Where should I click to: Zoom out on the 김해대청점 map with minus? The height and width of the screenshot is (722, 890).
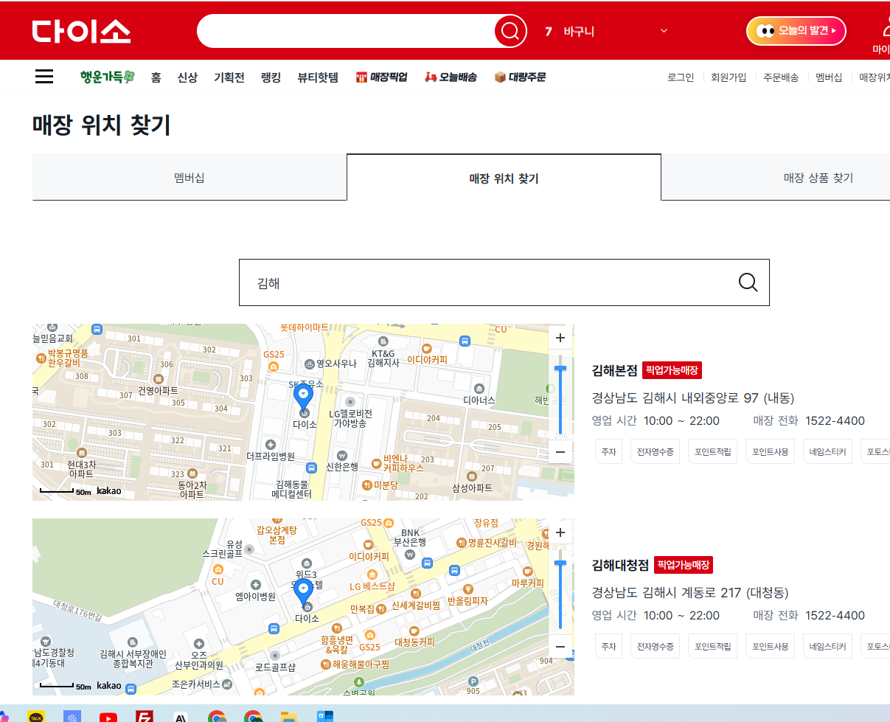pyautogui.click(x=560, y=646)
